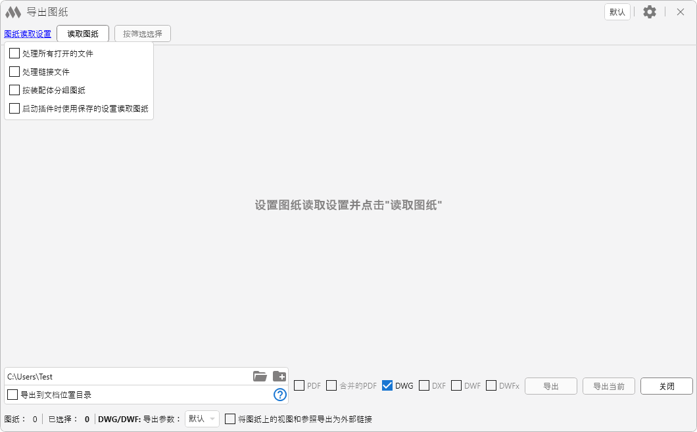Viewport: 697px width, 432px height.
Task: Tick 导出到文档位置目录 checkbox
Action: 12,395
